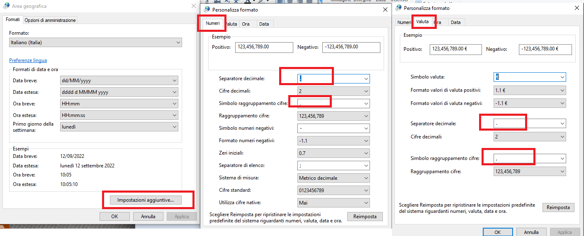
Task: Close the right Personalizza formato window
Action: (577, 8)
